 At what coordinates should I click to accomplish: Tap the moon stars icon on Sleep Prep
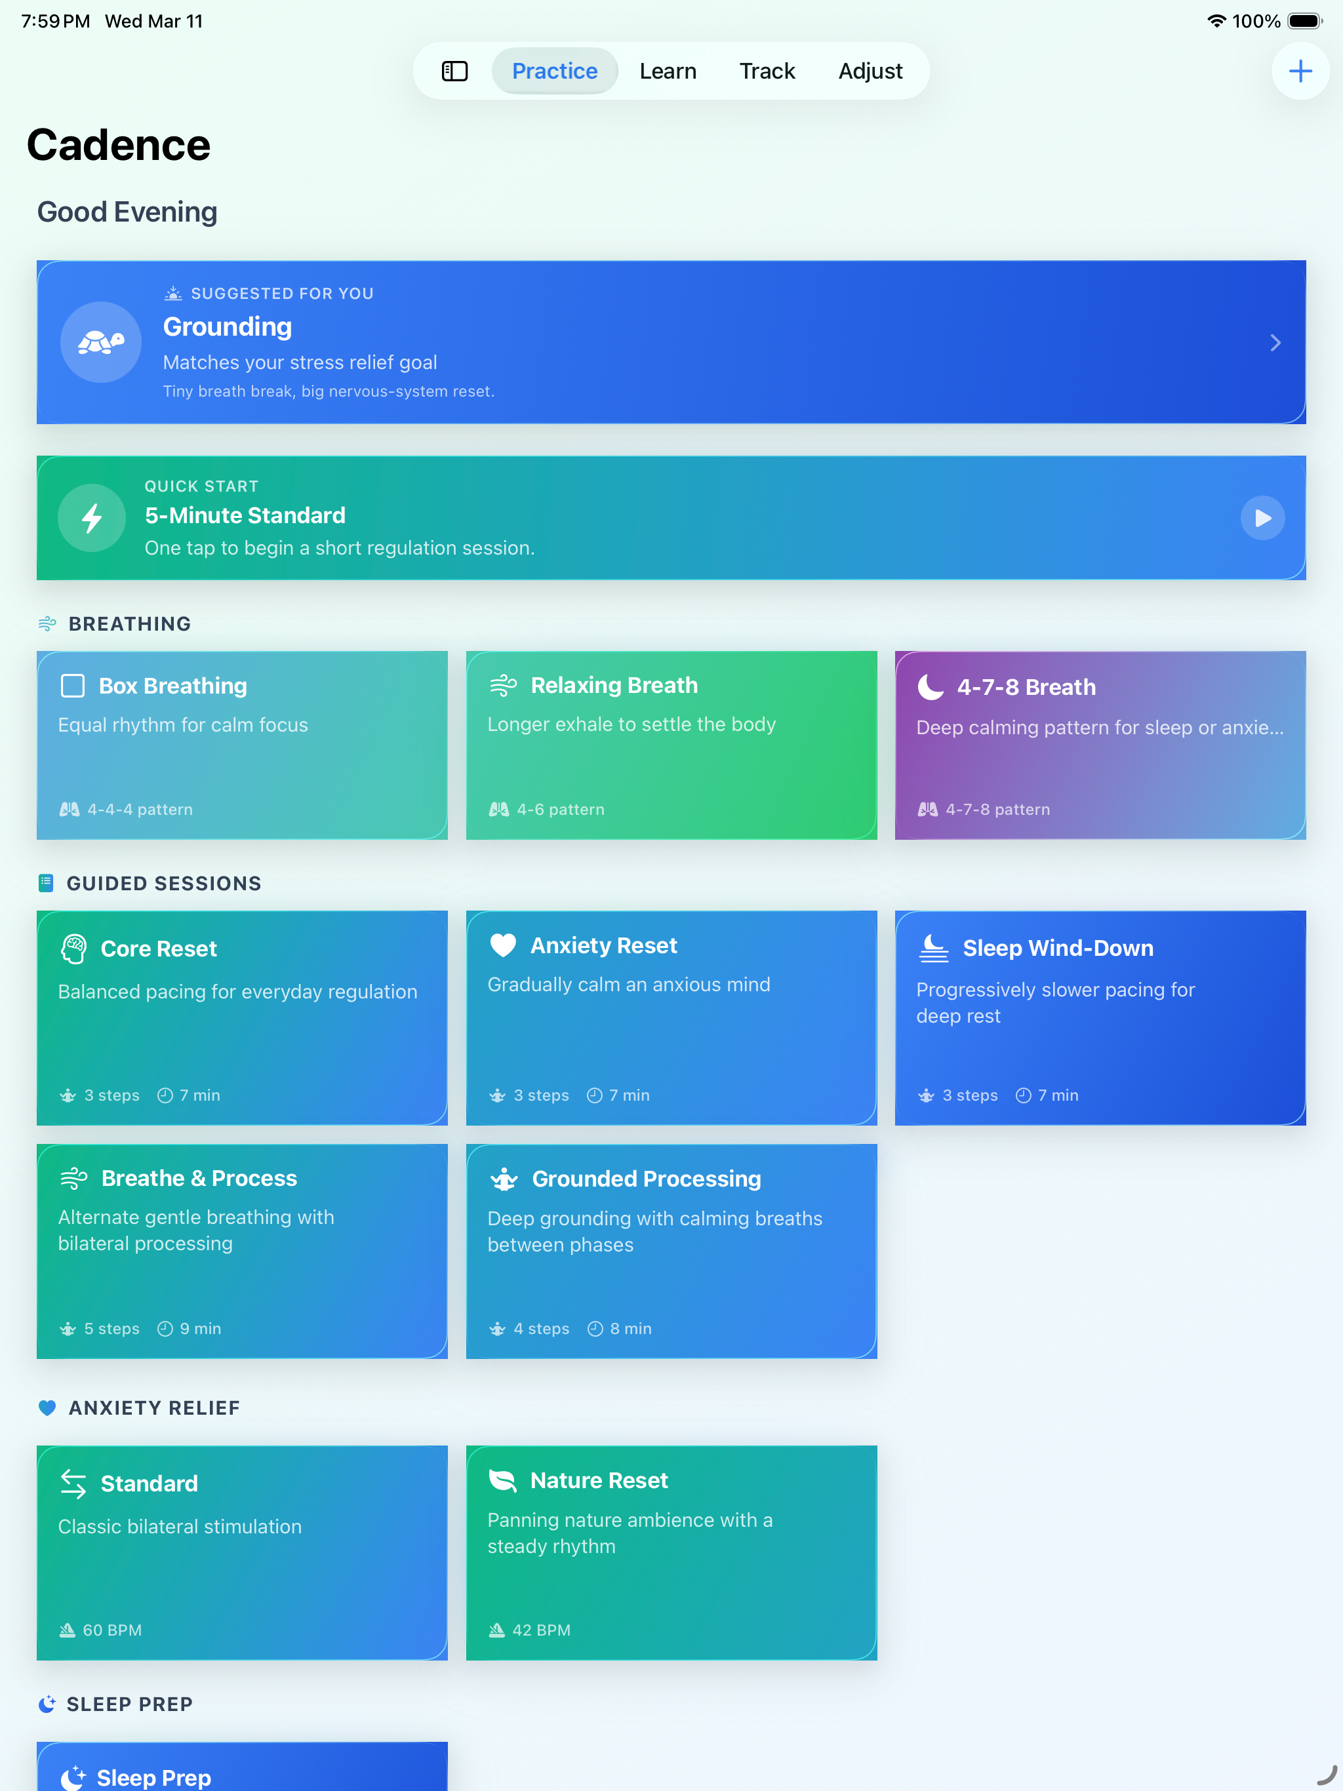click(x=73, y=1777)
